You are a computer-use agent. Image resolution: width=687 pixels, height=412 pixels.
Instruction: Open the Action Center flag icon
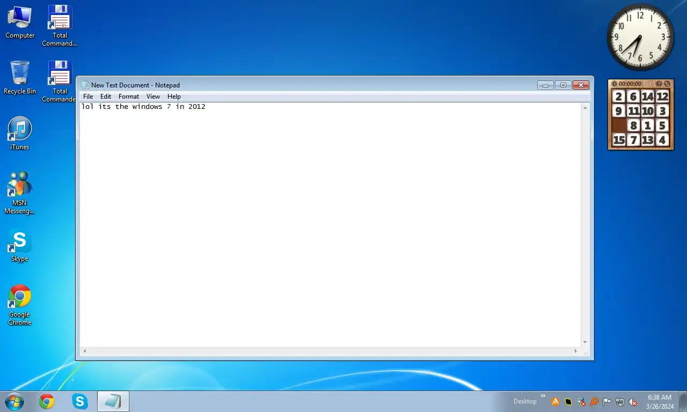(607, 402)
